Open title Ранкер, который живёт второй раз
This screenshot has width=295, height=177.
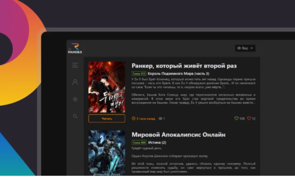pos(184,66)
